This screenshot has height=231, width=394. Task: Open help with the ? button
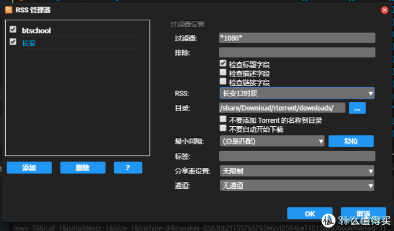coord(128,167)
